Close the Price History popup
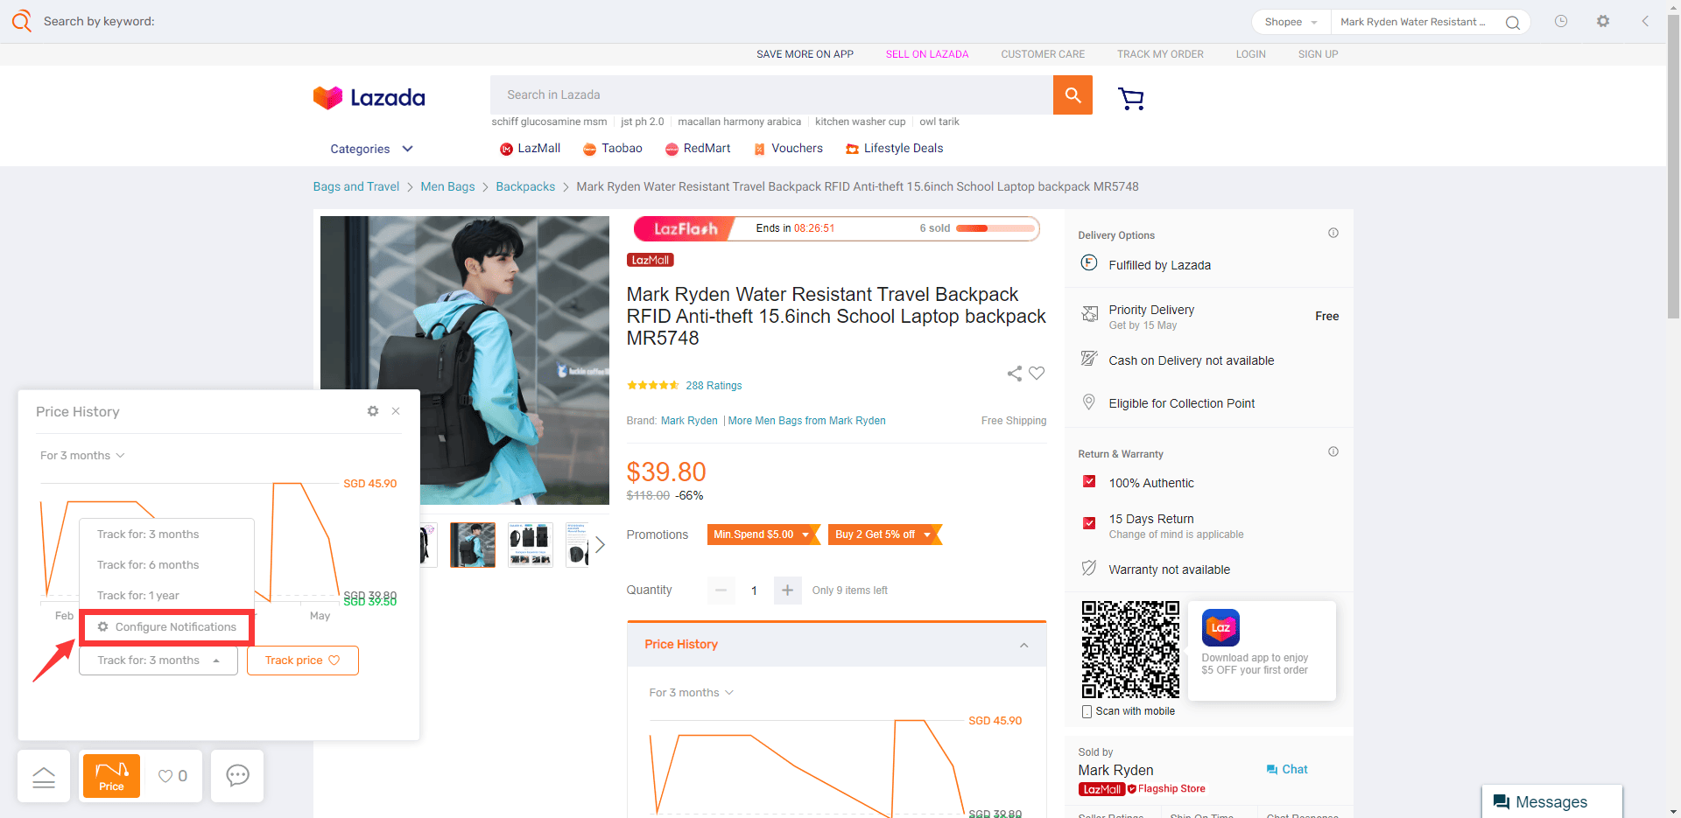Screen dimensions: 1681x818 tap(396, 411)
